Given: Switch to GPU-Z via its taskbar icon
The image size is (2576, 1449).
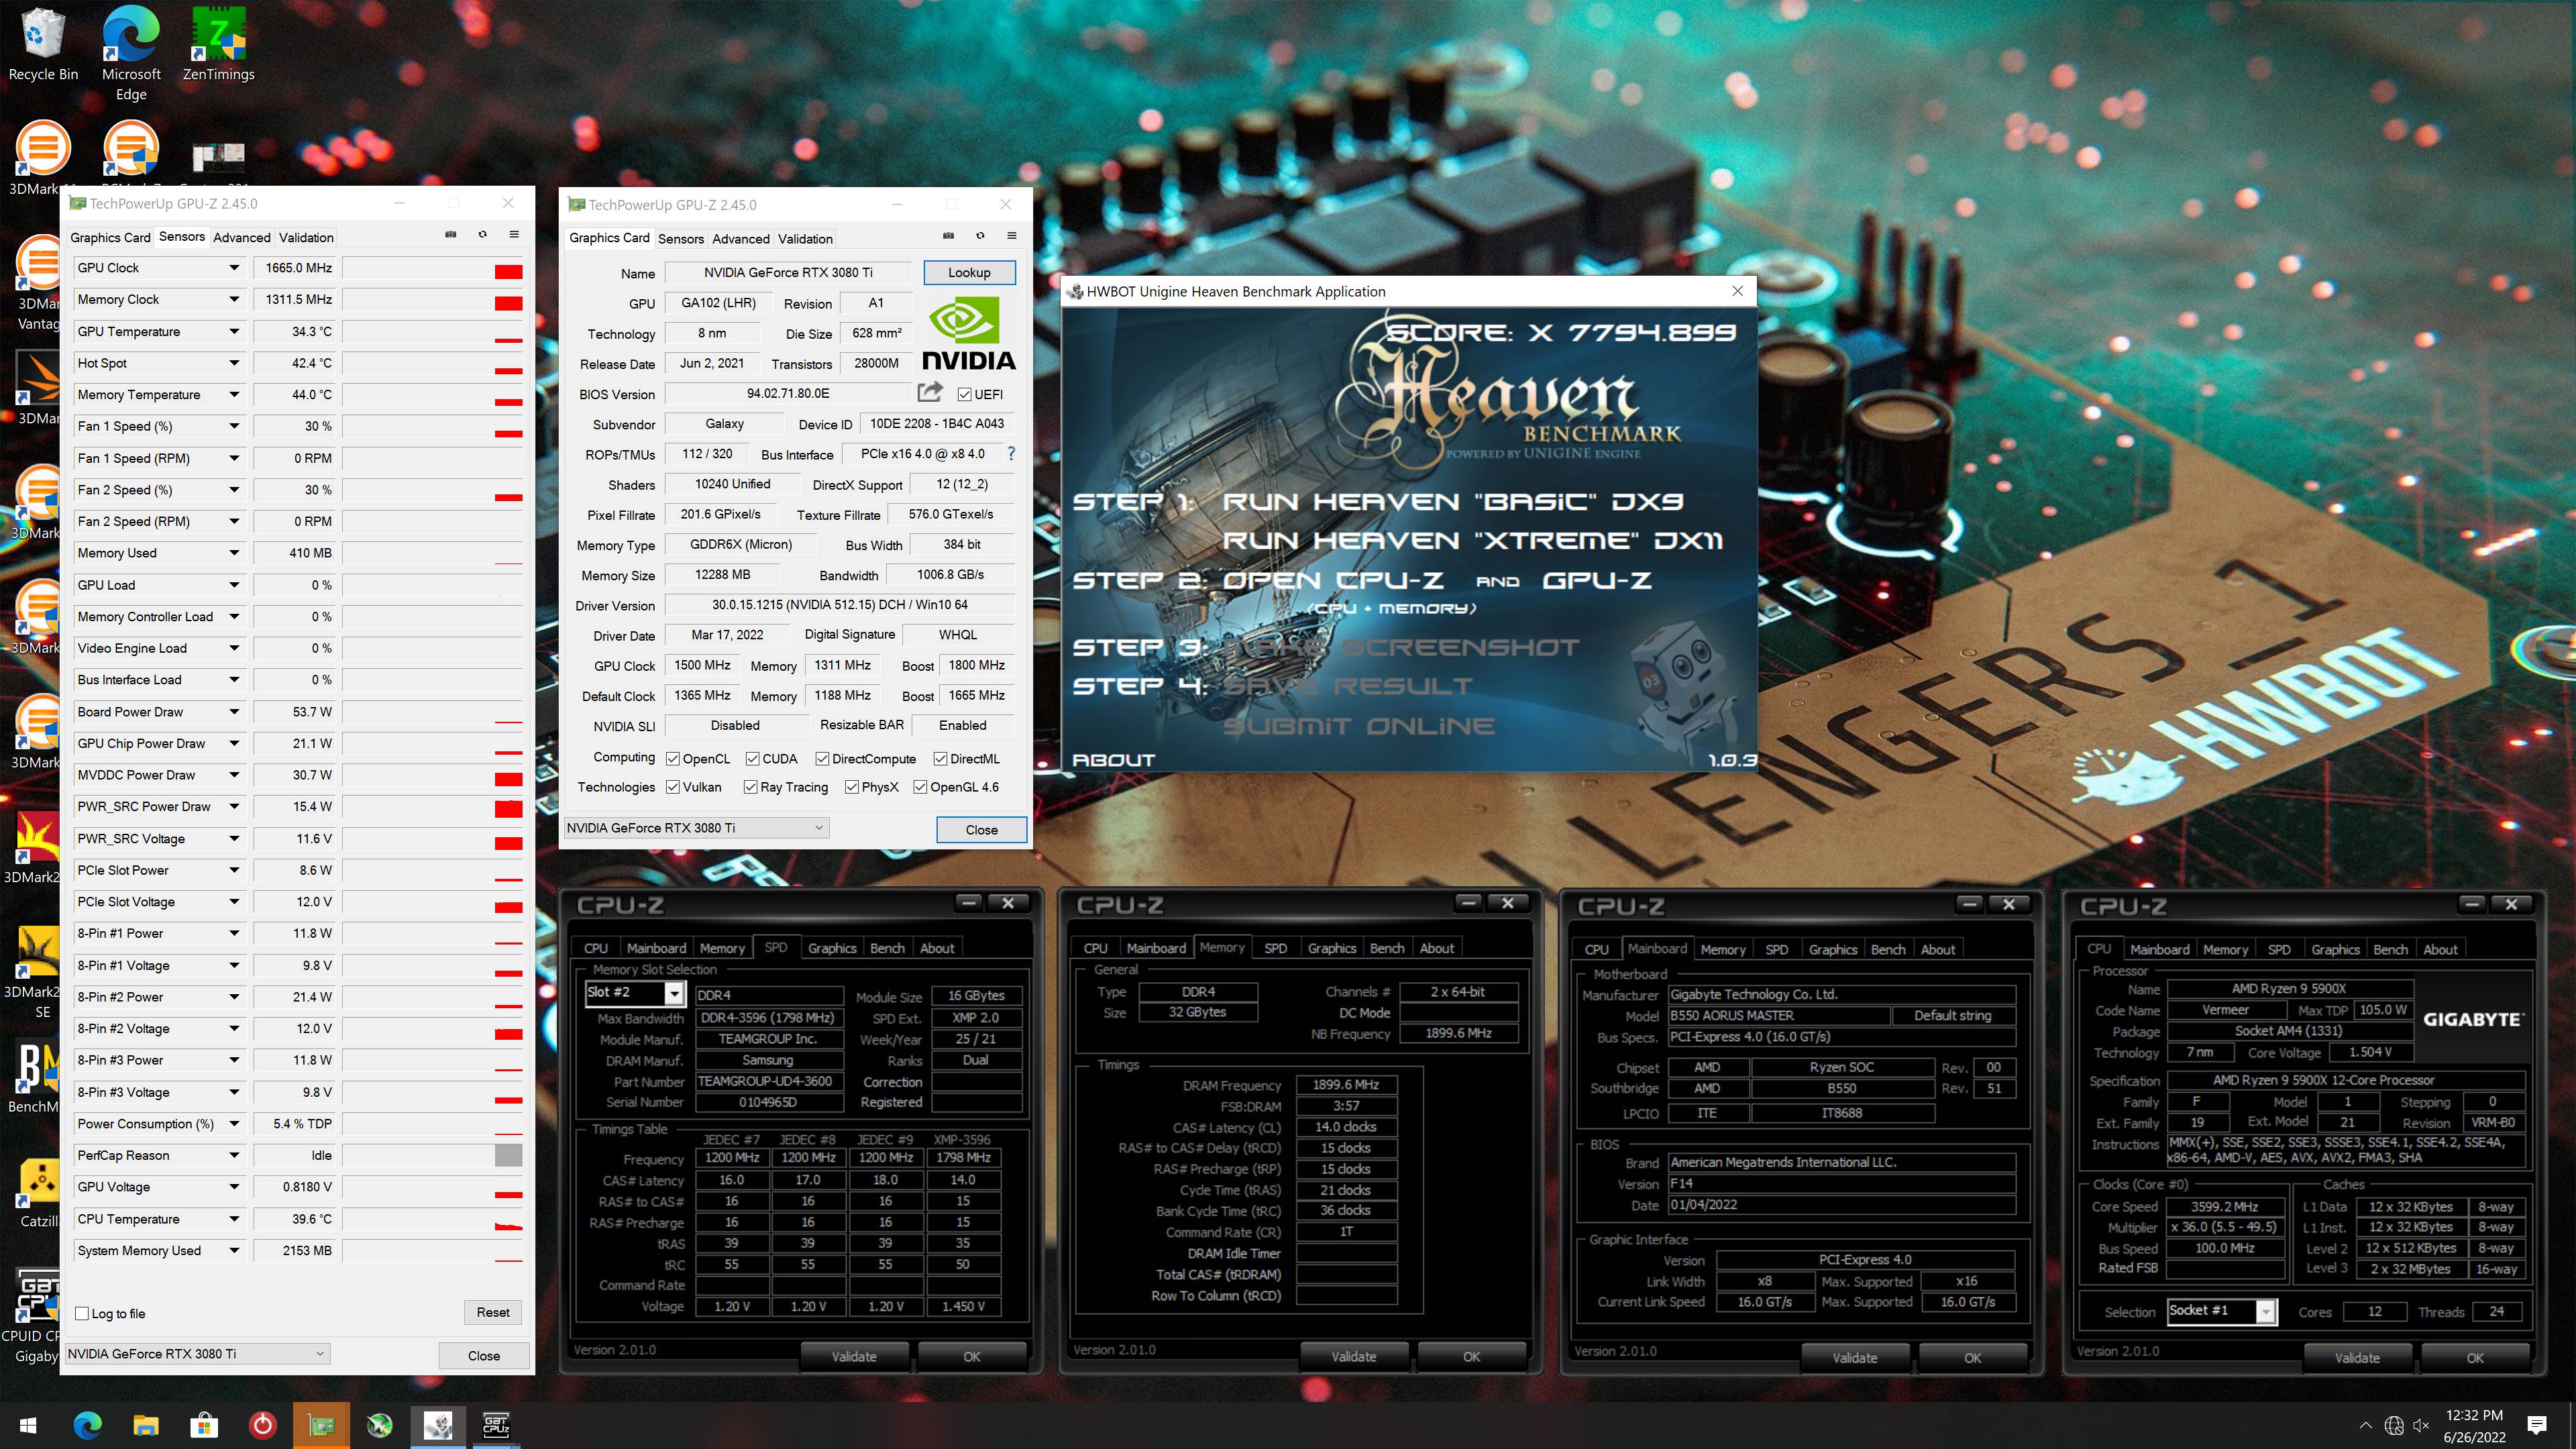Looking at the screenshot, I should click(321, 1425).
